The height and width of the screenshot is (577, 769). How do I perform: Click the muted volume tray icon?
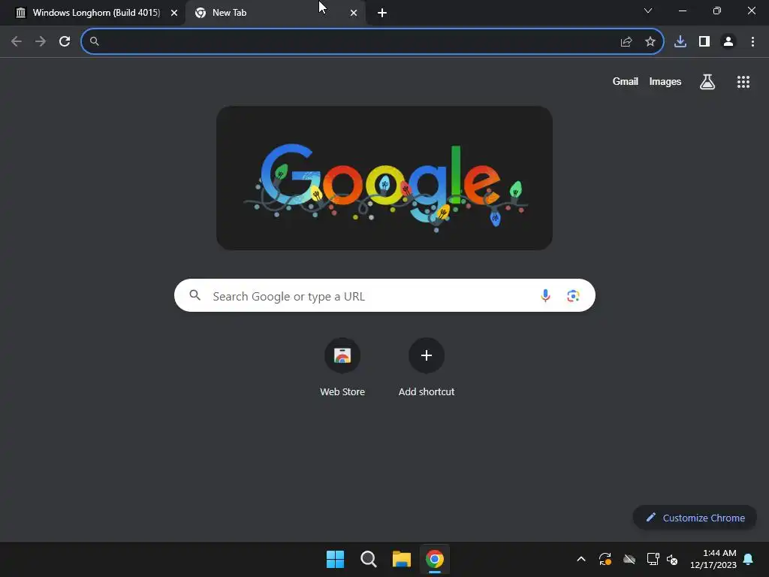point(672,559)
